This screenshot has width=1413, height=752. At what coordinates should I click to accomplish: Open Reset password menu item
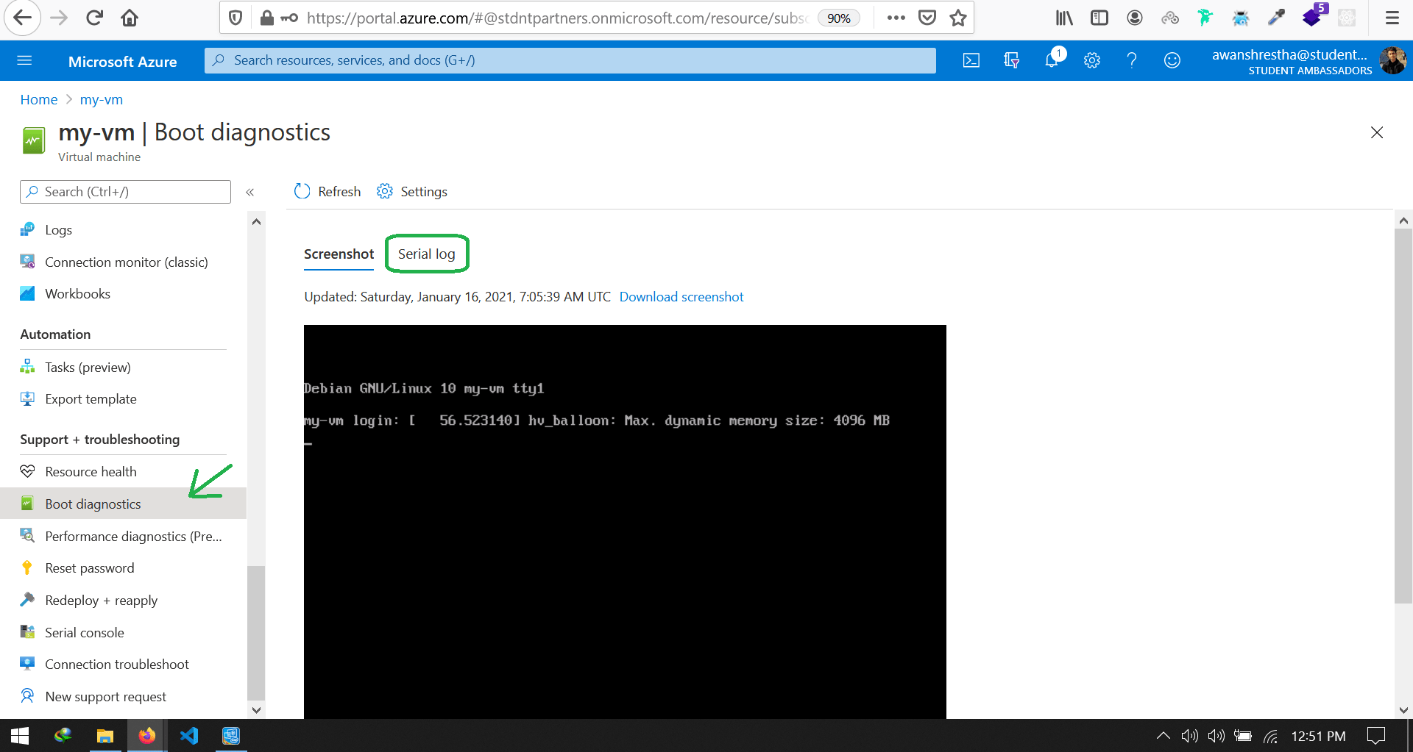tap(123, 568)
